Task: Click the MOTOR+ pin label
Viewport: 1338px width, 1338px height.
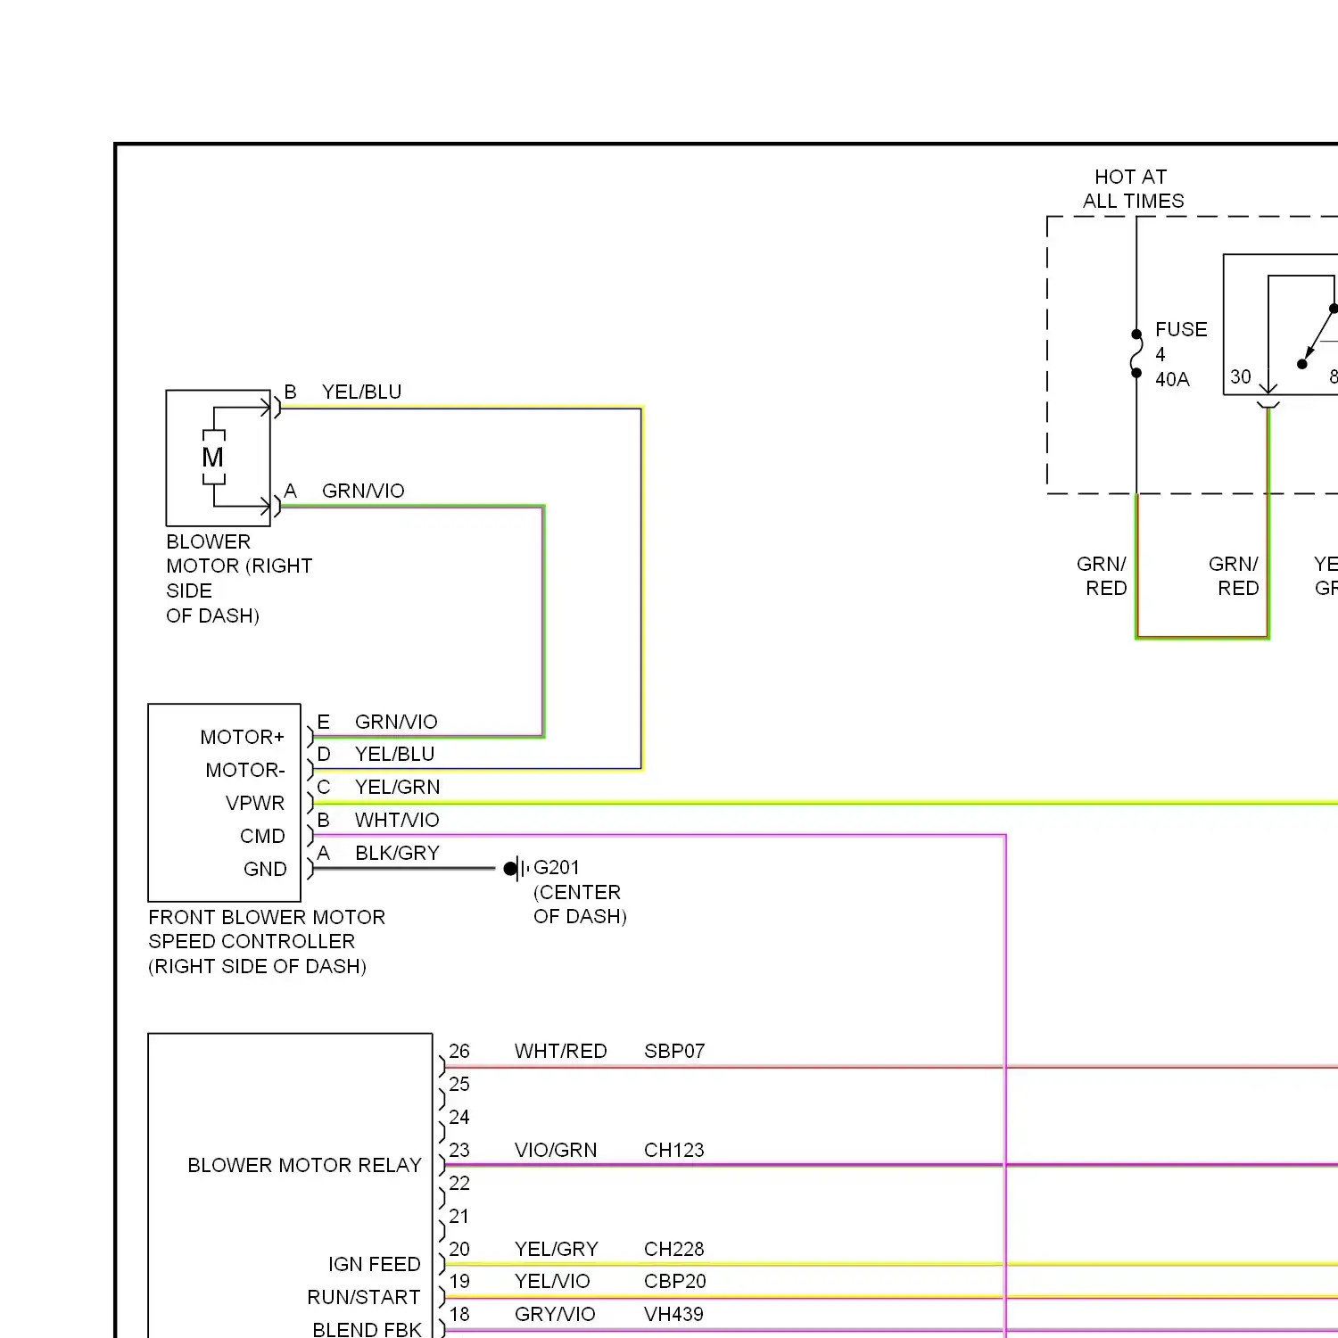Action: pos(242,737)
